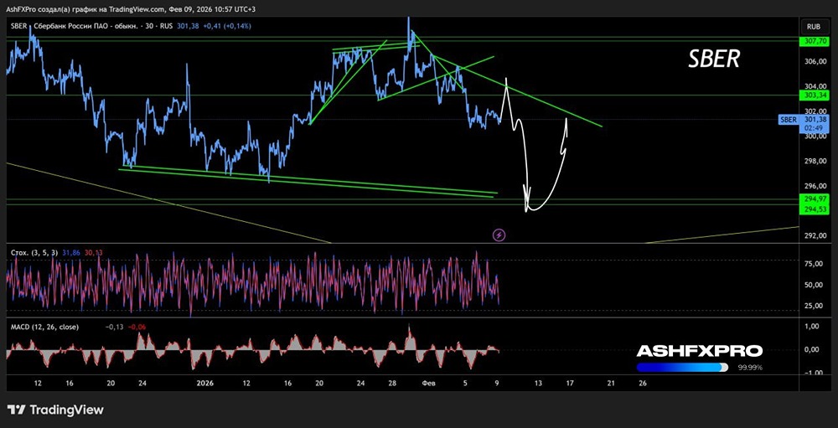The image size is (838, 428).
Task: Click the 292,00 price axis label
Action: point(814,236)
